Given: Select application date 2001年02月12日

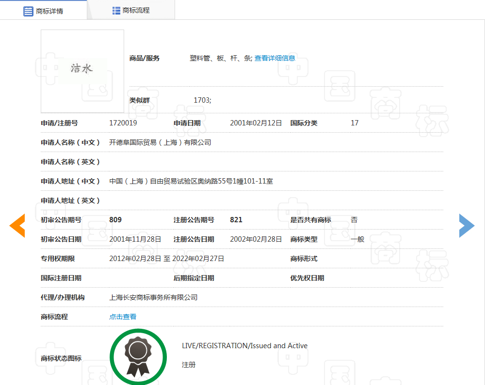Looking at the screenshot, I should [256, 123].
